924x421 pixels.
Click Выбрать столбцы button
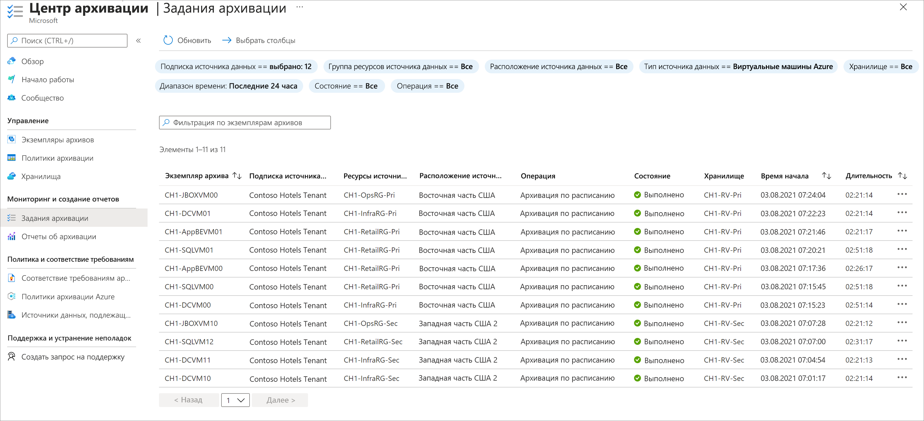[x=259, y=40]
